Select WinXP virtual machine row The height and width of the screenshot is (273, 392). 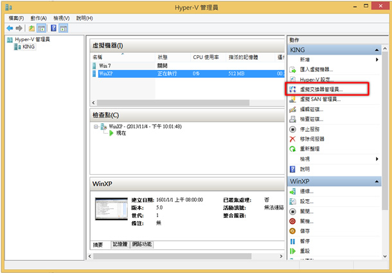(x=188, y=73)
